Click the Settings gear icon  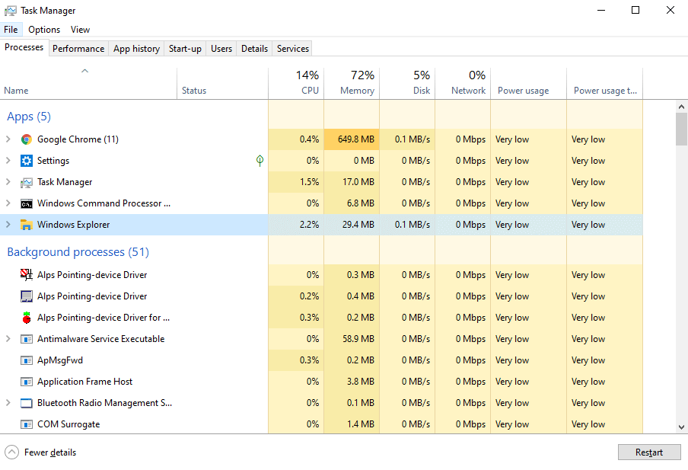tap(25, 160)
